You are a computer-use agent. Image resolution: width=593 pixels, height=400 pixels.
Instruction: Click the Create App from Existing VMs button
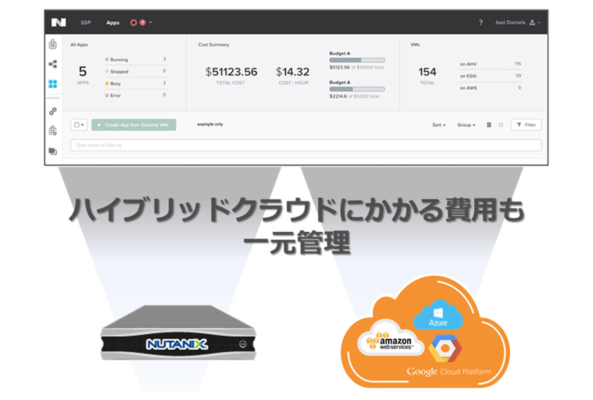point(133,124)
